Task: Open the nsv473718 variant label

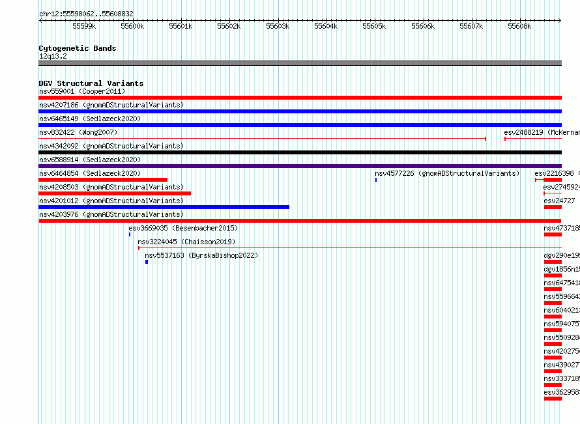Action: 562,228
